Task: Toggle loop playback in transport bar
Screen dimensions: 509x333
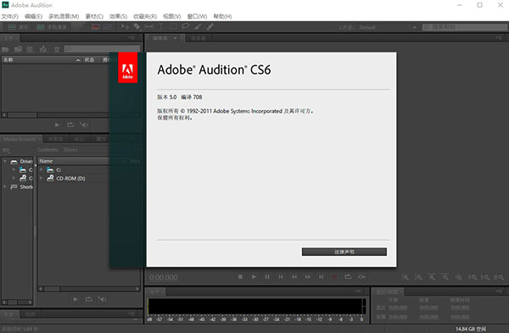Action: coord(348,277)
